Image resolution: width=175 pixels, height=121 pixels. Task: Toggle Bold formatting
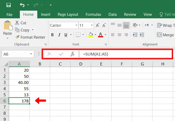pos(52,35)
